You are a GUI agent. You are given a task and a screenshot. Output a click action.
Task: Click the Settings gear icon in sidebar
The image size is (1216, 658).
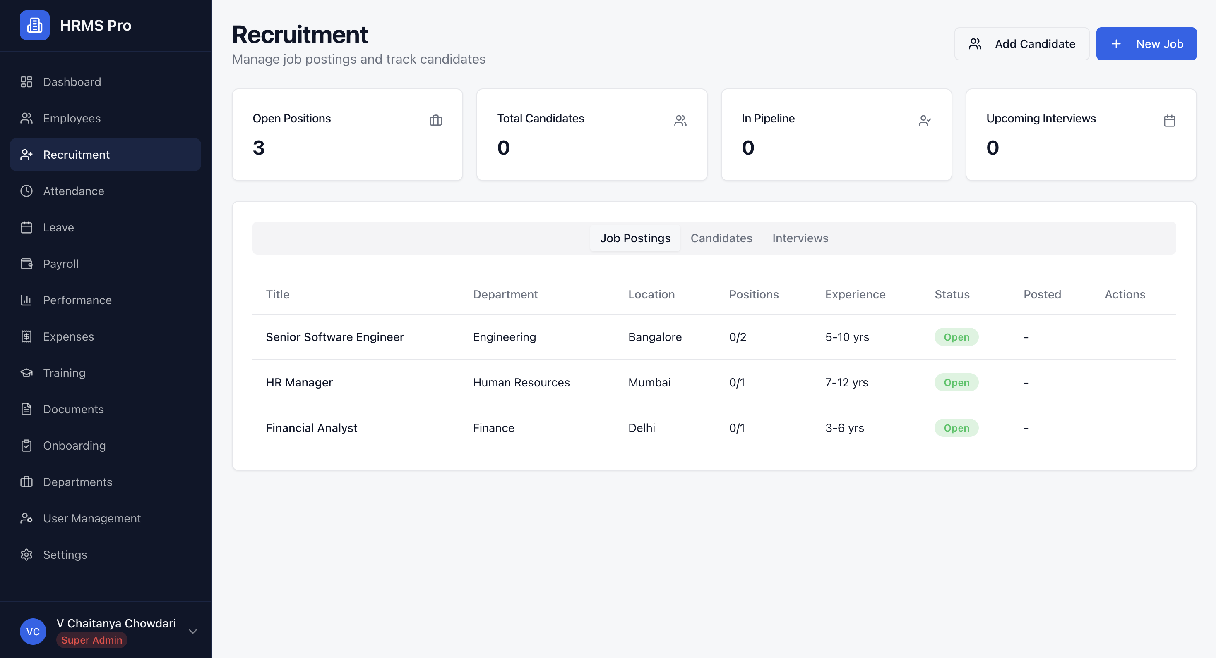[26, 555]
